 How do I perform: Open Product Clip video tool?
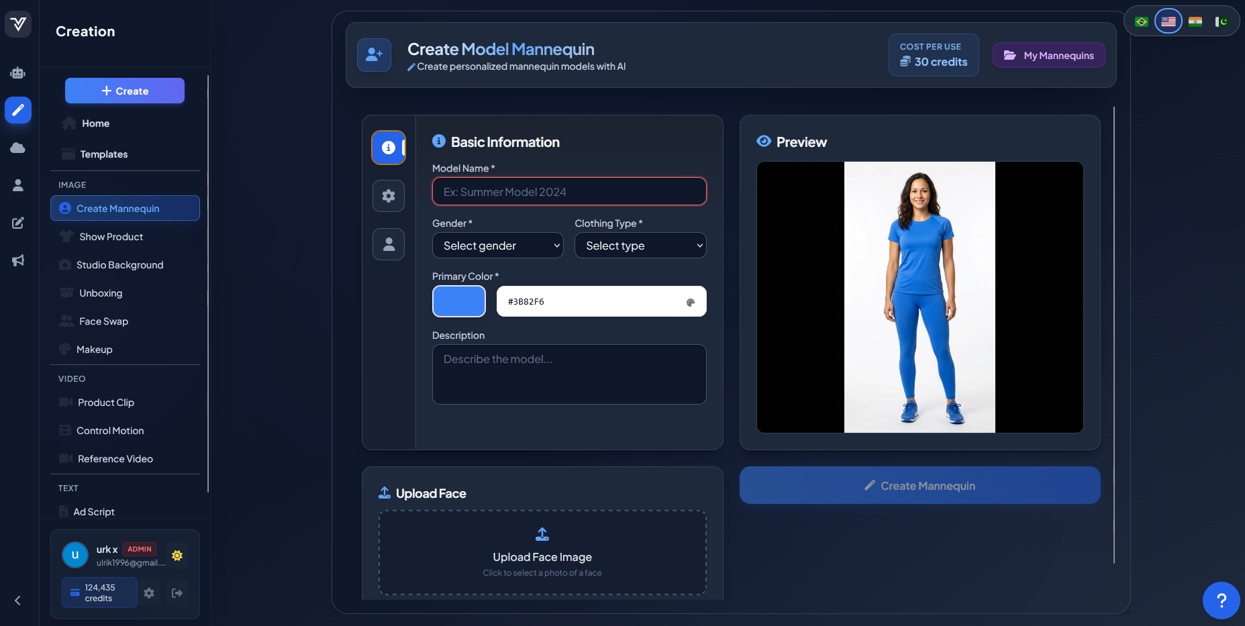[x=125, y=403]
